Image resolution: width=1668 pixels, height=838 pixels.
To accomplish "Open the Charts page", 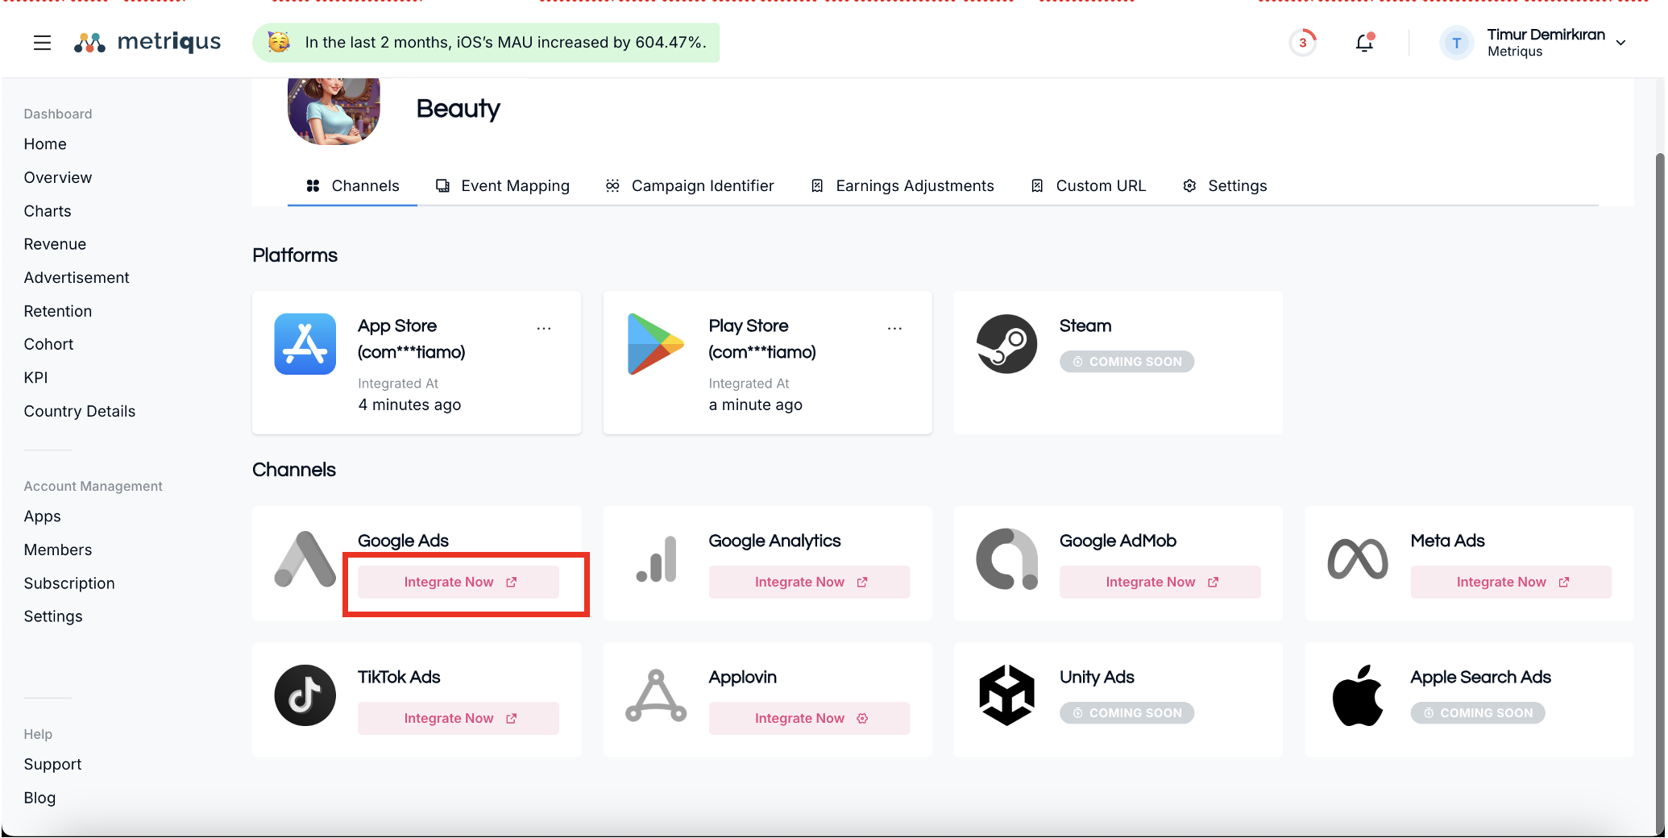I will (x=48, y=211).
